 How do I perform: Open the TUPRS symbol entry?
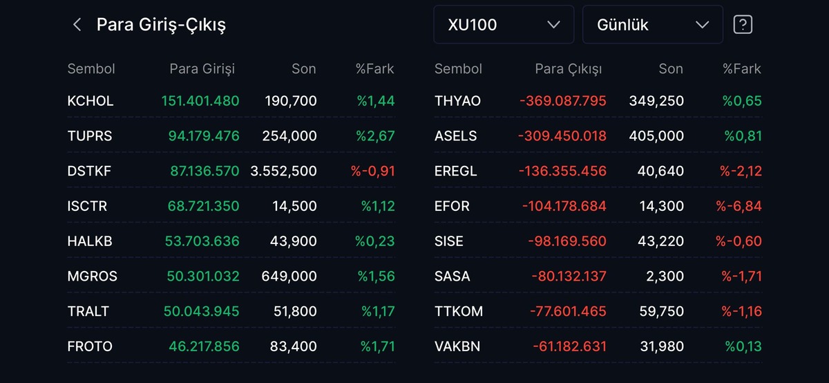point(90,136)
